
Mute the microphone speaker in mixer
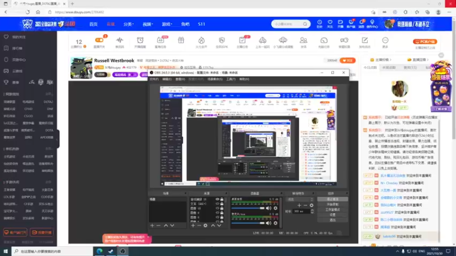268,223
